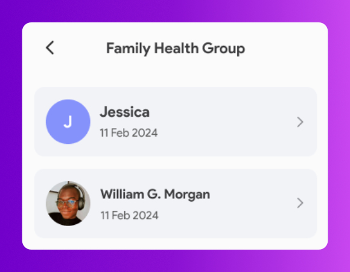Click William G. Morgan's profile photo
The height and width of the screenshot is (272, 350).
pos(68,203)
